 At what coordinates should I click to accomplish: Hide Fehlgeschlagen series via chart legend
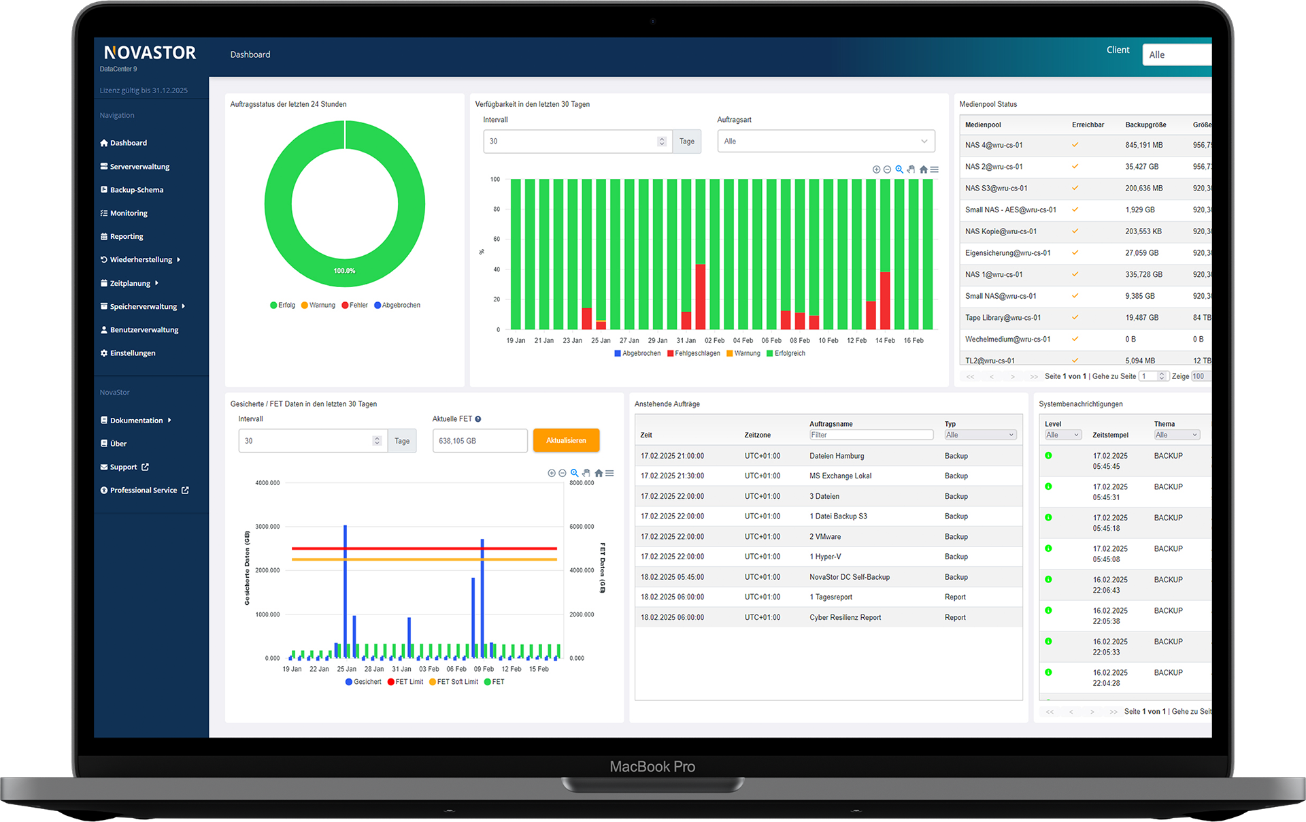[693, 353]
